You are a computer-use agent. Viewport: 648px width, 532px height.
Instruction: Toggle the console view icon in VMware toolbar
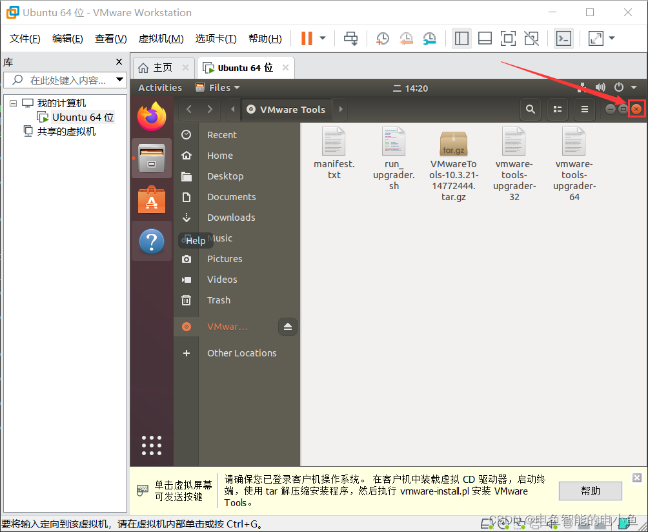tap(563, 39)
